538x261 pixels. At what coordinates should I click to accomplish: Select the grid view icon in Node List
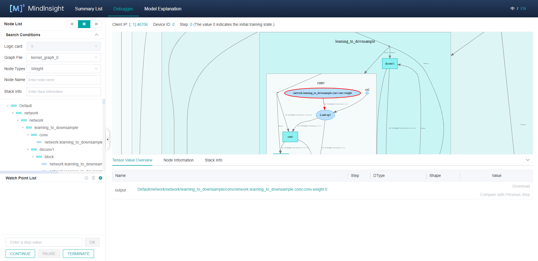point(84,24)
